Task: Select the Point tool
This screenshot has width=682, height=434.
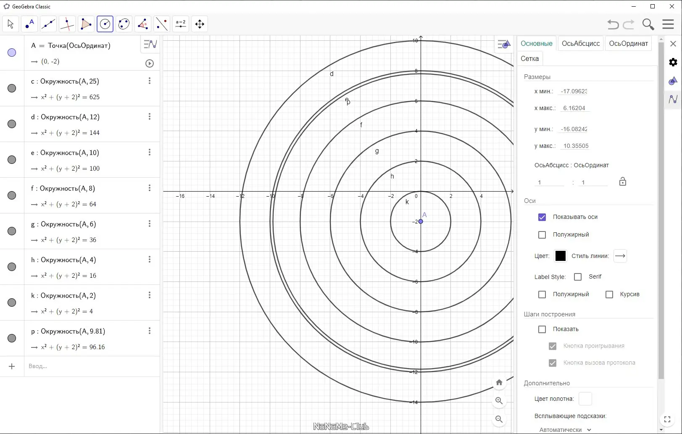Action: [29, 24]
